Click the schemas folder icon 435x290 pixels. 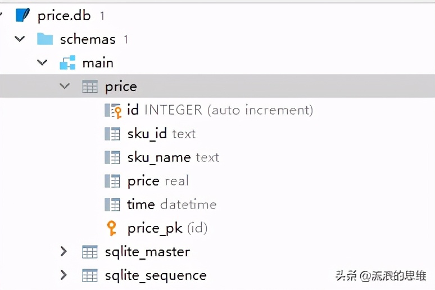coord(45,39)
